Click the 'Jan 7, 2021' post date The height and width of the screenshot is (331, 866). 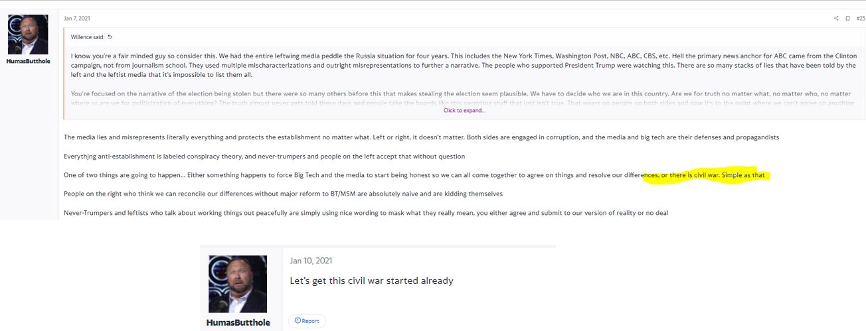(77, 18)
